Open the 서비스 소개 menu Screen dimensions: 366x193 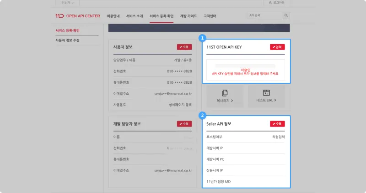pyautogui.click(x=135, y=16)
